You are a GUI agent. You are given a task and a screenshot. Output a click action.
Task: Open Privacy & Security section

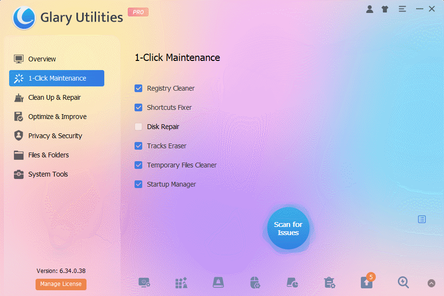pos(57,136)
